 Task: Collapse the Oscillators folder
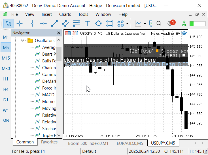[x=22, y=40]
